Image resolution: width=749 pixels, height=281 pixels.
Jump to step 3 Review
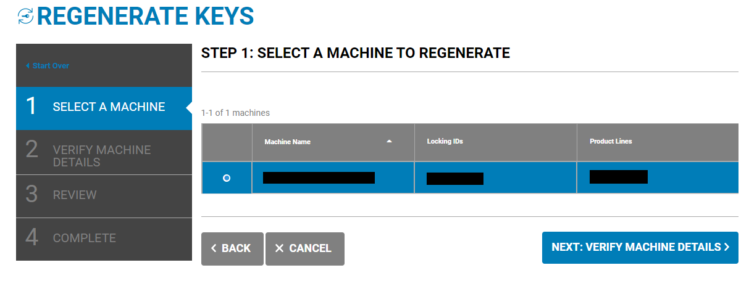click(x=75, y=195)
